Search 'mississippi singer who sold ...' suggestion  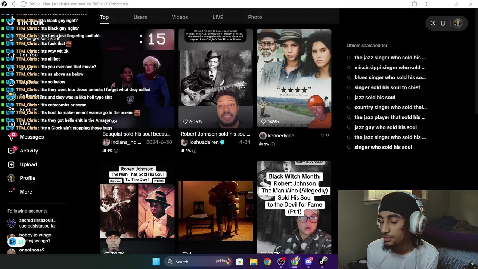tap(390, 68)
